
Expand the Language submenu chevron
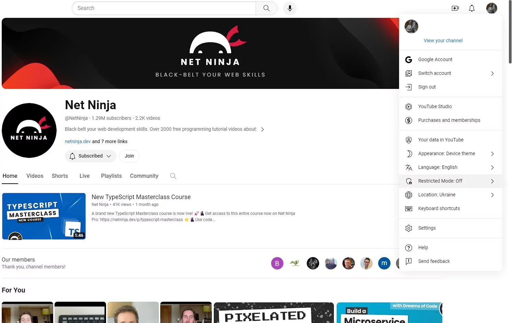click(x=492, y=168)
